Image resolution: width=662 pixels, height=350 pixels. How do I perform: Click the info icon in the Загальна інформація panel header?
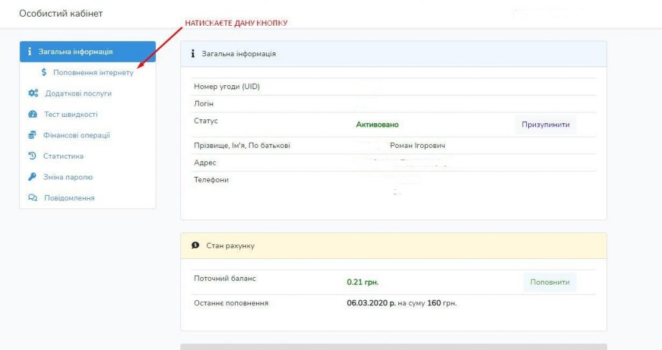pyautogui.click(x=193, y=54)
